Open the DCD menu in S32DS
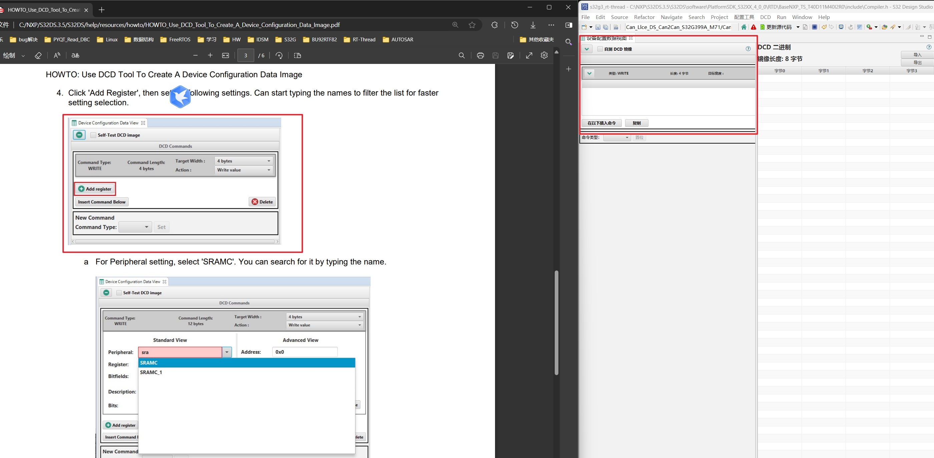The height and width of the screenshot is (458, 934). 766,17
